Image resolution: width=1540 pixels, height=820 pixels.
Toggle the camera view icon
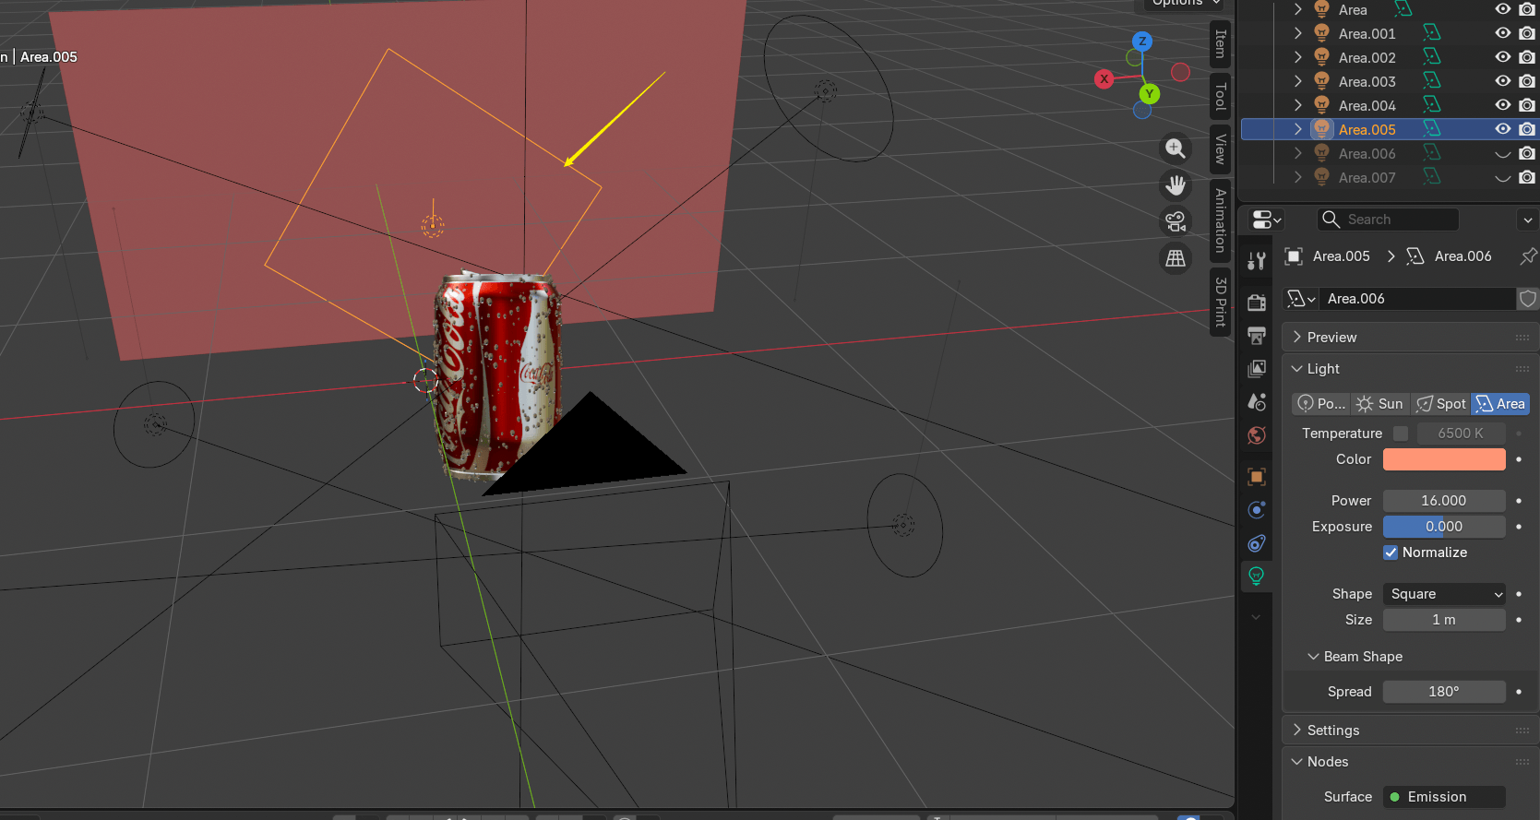click(1176, 221)
